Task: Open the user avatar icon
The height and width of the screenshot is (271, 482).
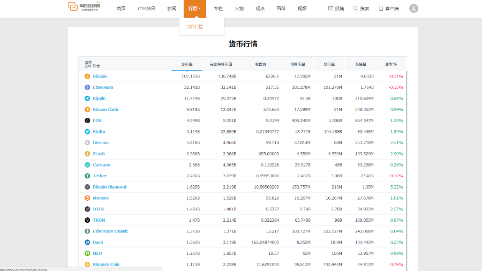Action: point(413,9)
